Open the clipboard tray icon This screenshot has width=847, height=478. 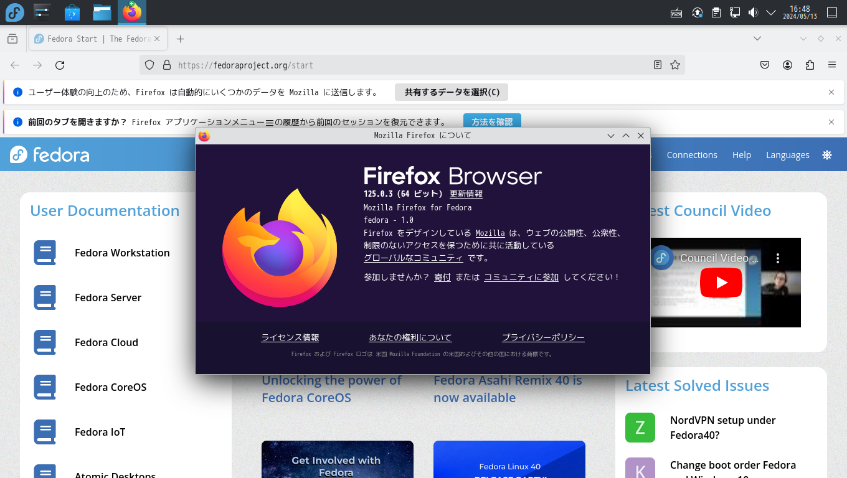click(x=716, y=12)
